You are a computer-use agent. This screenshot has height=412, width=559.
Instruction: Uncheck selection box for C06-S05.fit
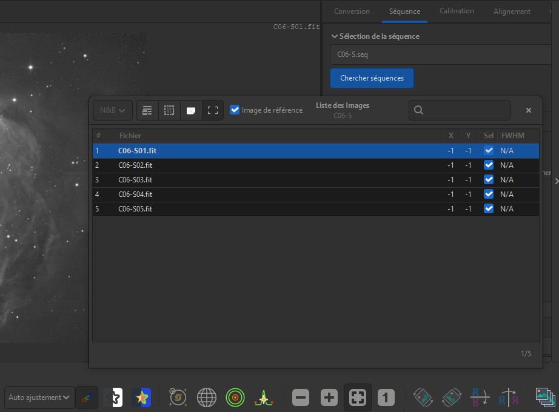coord(489,209)
